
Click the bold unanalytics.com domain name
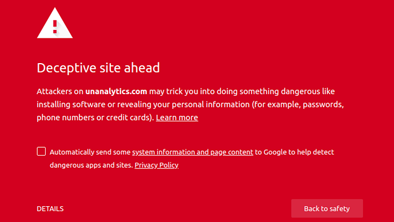click(x=116, y=91)
